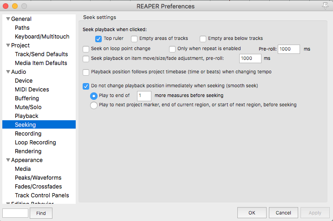
Task: Enable Empty area below tracks option
Action: coord(203,39)
